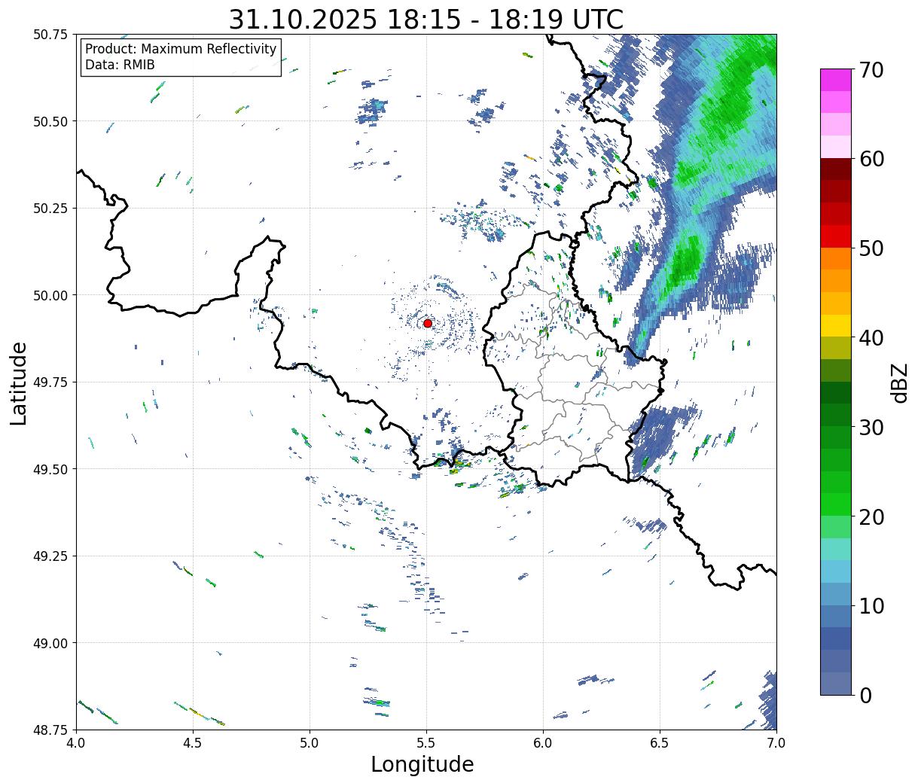
Task: Click the colorbar tick label "70"
Action: tap(871, 69)
